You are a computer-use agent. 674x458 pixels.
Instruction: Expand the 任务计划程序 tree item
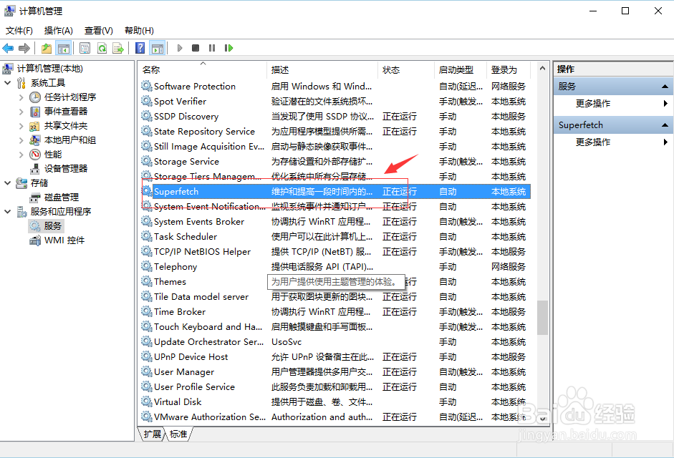(x=21, y=97)
